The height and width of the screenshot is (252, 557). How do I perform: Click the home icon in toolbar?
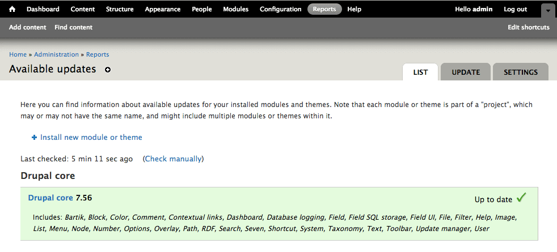click(x=12, y=9)
